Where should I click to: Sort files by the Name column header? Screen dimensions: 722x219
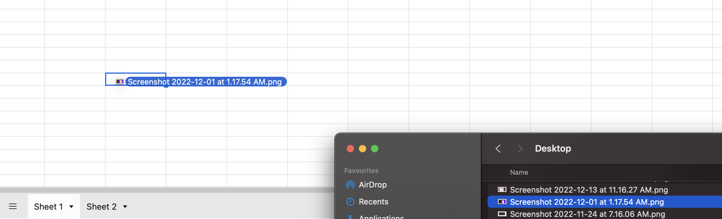coord(519,172)
